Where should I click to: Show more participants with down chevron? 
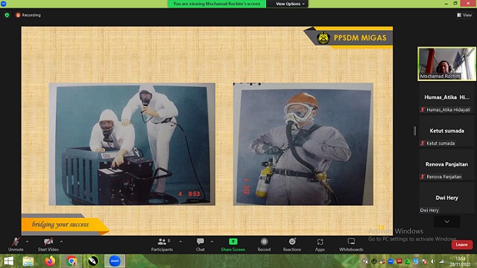tap(447, 222)
